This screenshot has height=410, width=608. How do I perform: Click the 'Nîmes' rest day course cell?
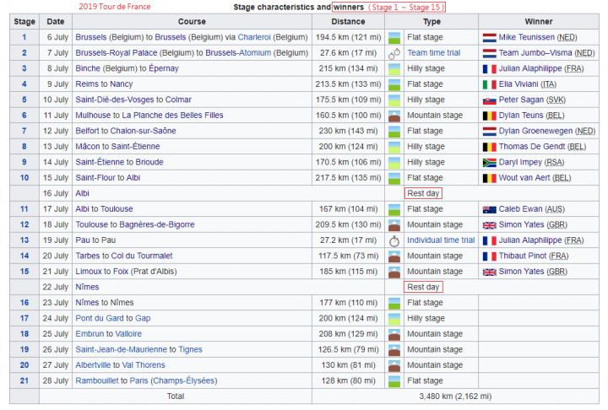tap(228, 287)
